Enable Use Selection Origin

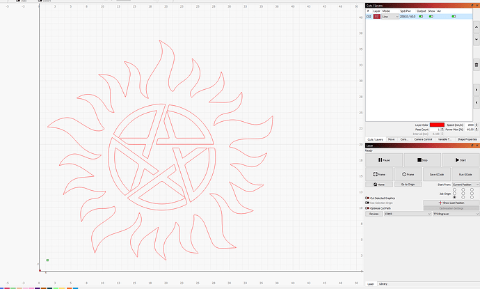(367, 203)
